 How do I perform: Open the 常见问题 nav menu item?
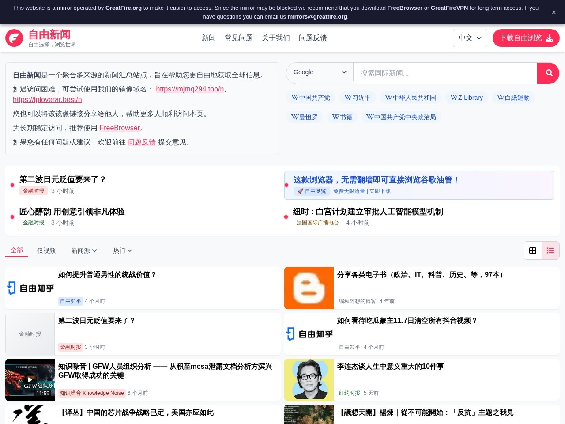(239, 38)
